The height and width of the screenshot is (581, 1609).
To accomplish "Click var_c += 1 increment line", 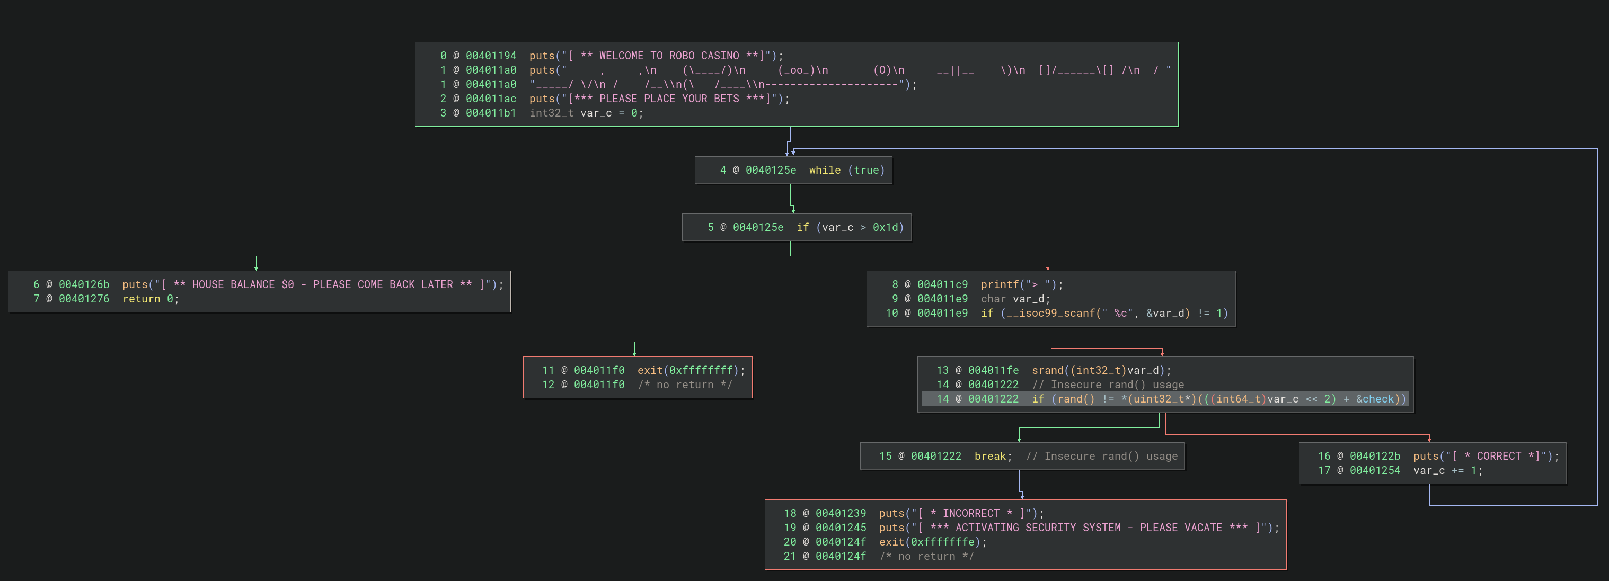I will click(1447, 470).
